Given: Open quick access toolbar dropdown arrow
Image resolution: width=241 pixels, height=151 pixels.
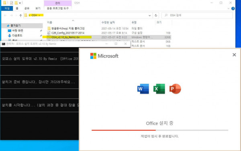Looking at the screenshot, I should [20, 3].
